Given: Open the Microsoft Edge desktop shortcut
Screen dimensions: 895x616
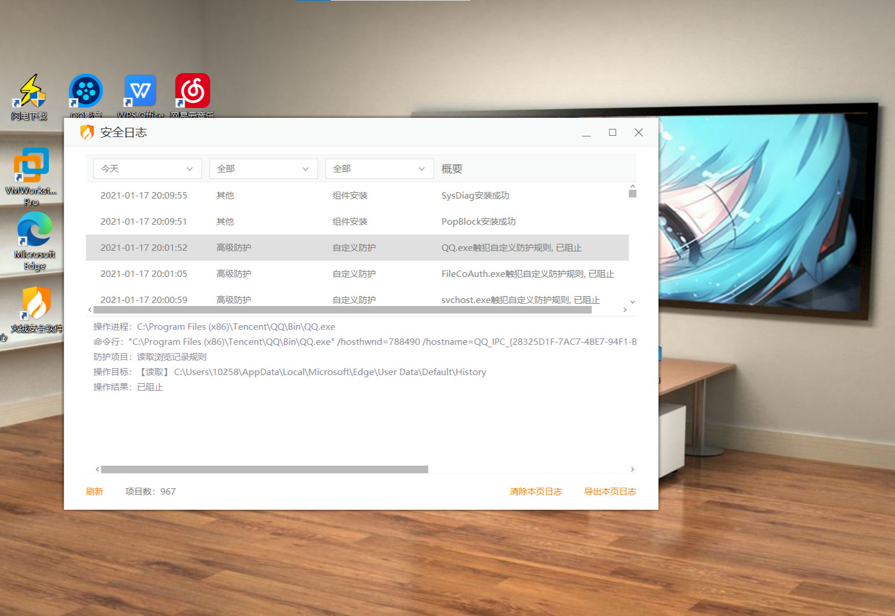Looking at the screenshot, I should [x=35, y=240].
